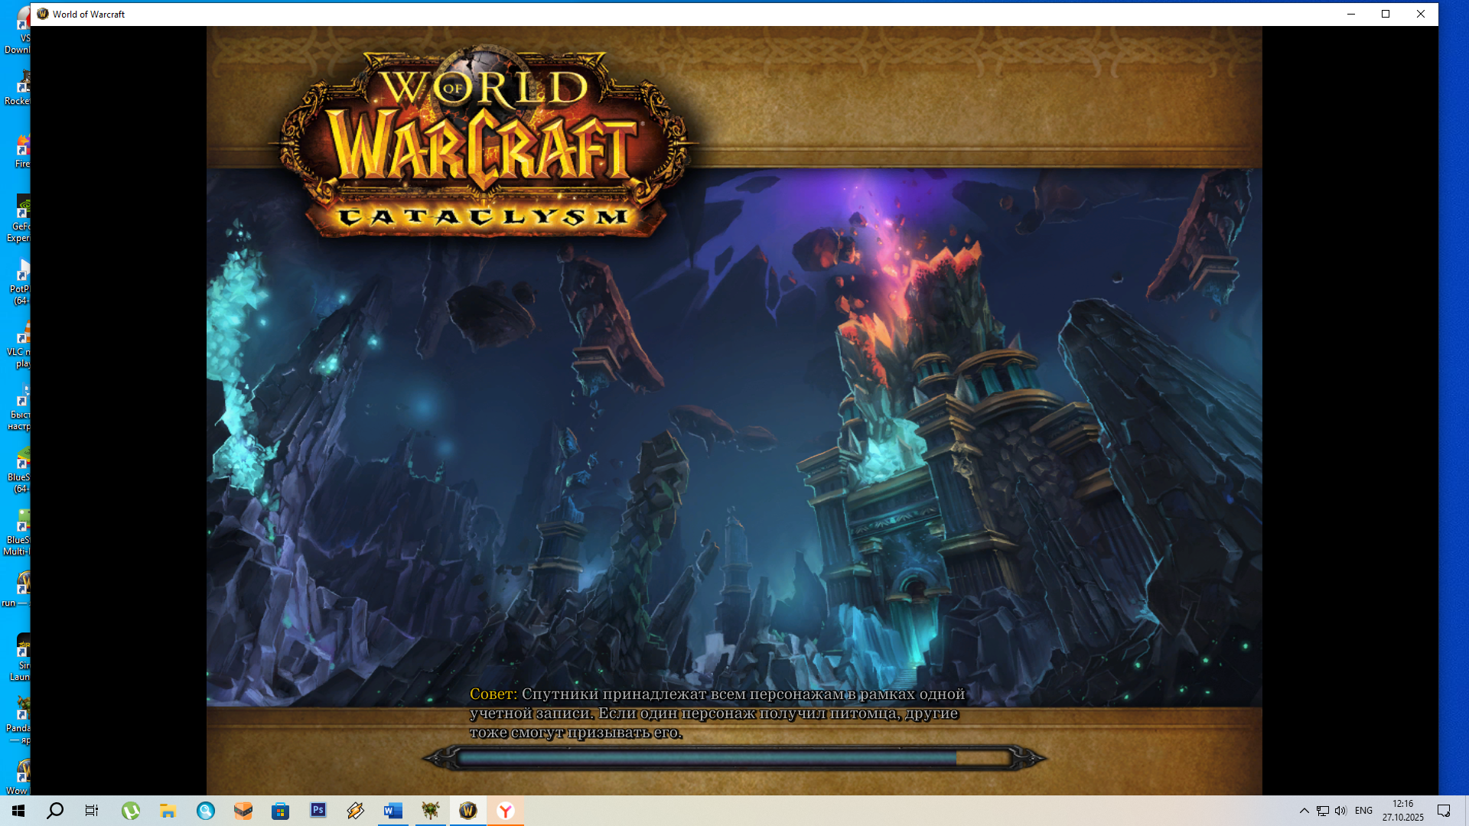Switch to Microsoft Word in taskbar
Viewport: 1469px width, 826px height.
393,811
